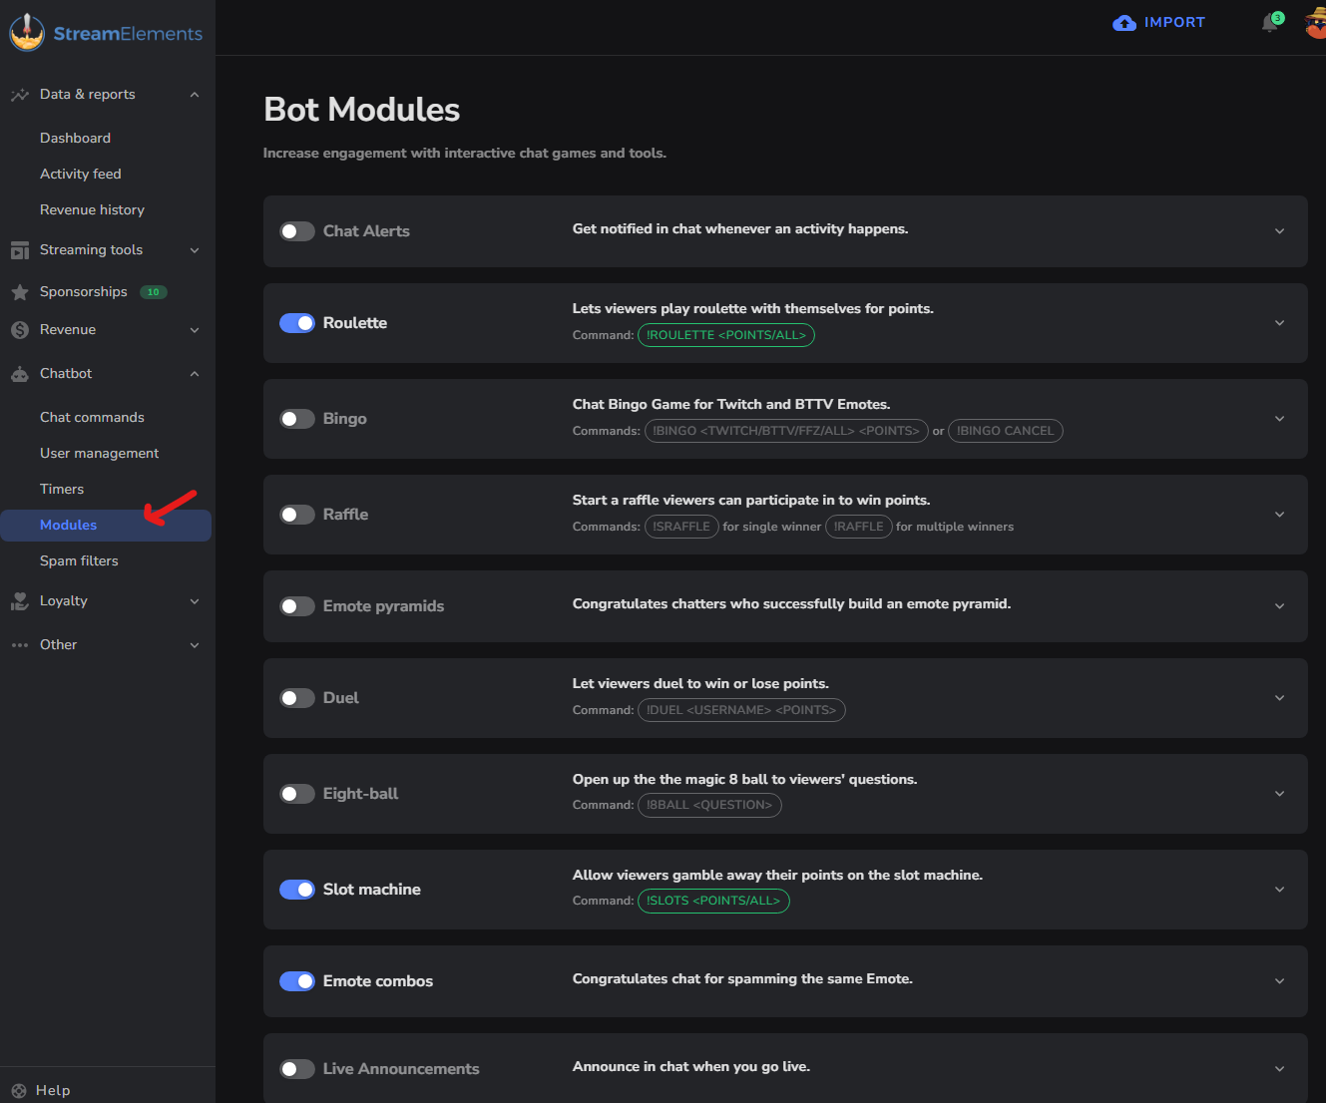Enable the Live Announcements toggle

(x=297, y=1069)
